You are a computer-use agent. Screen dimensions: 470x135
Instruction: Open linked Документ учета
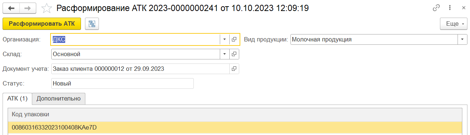(x=234, y=69)
